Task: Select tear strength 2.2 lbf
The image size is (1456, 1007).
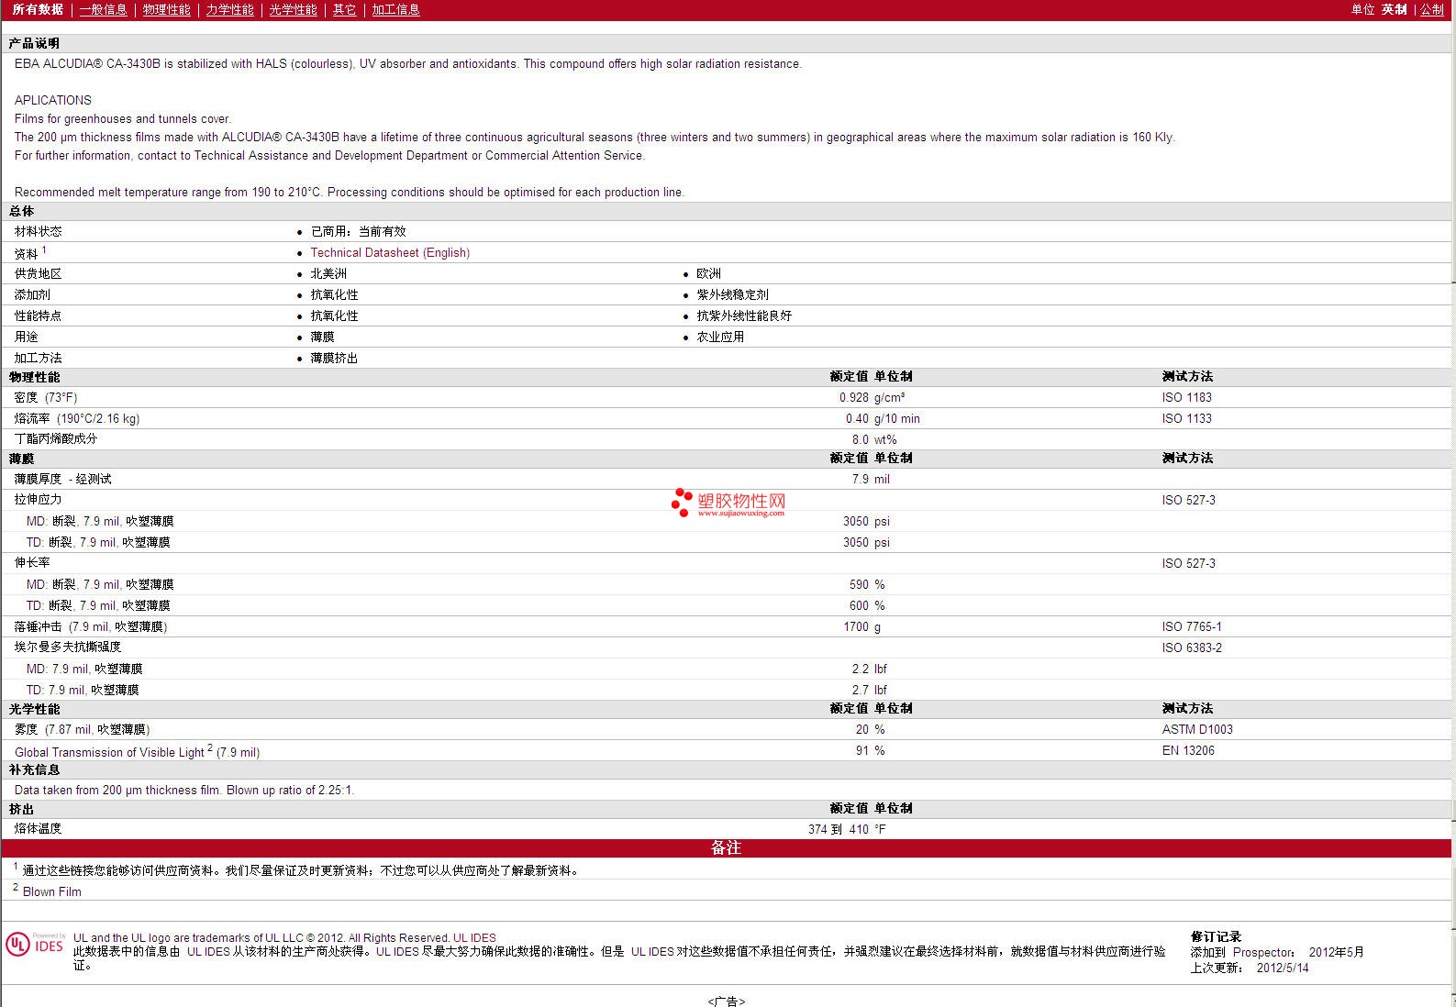Action: pos(869,669)
